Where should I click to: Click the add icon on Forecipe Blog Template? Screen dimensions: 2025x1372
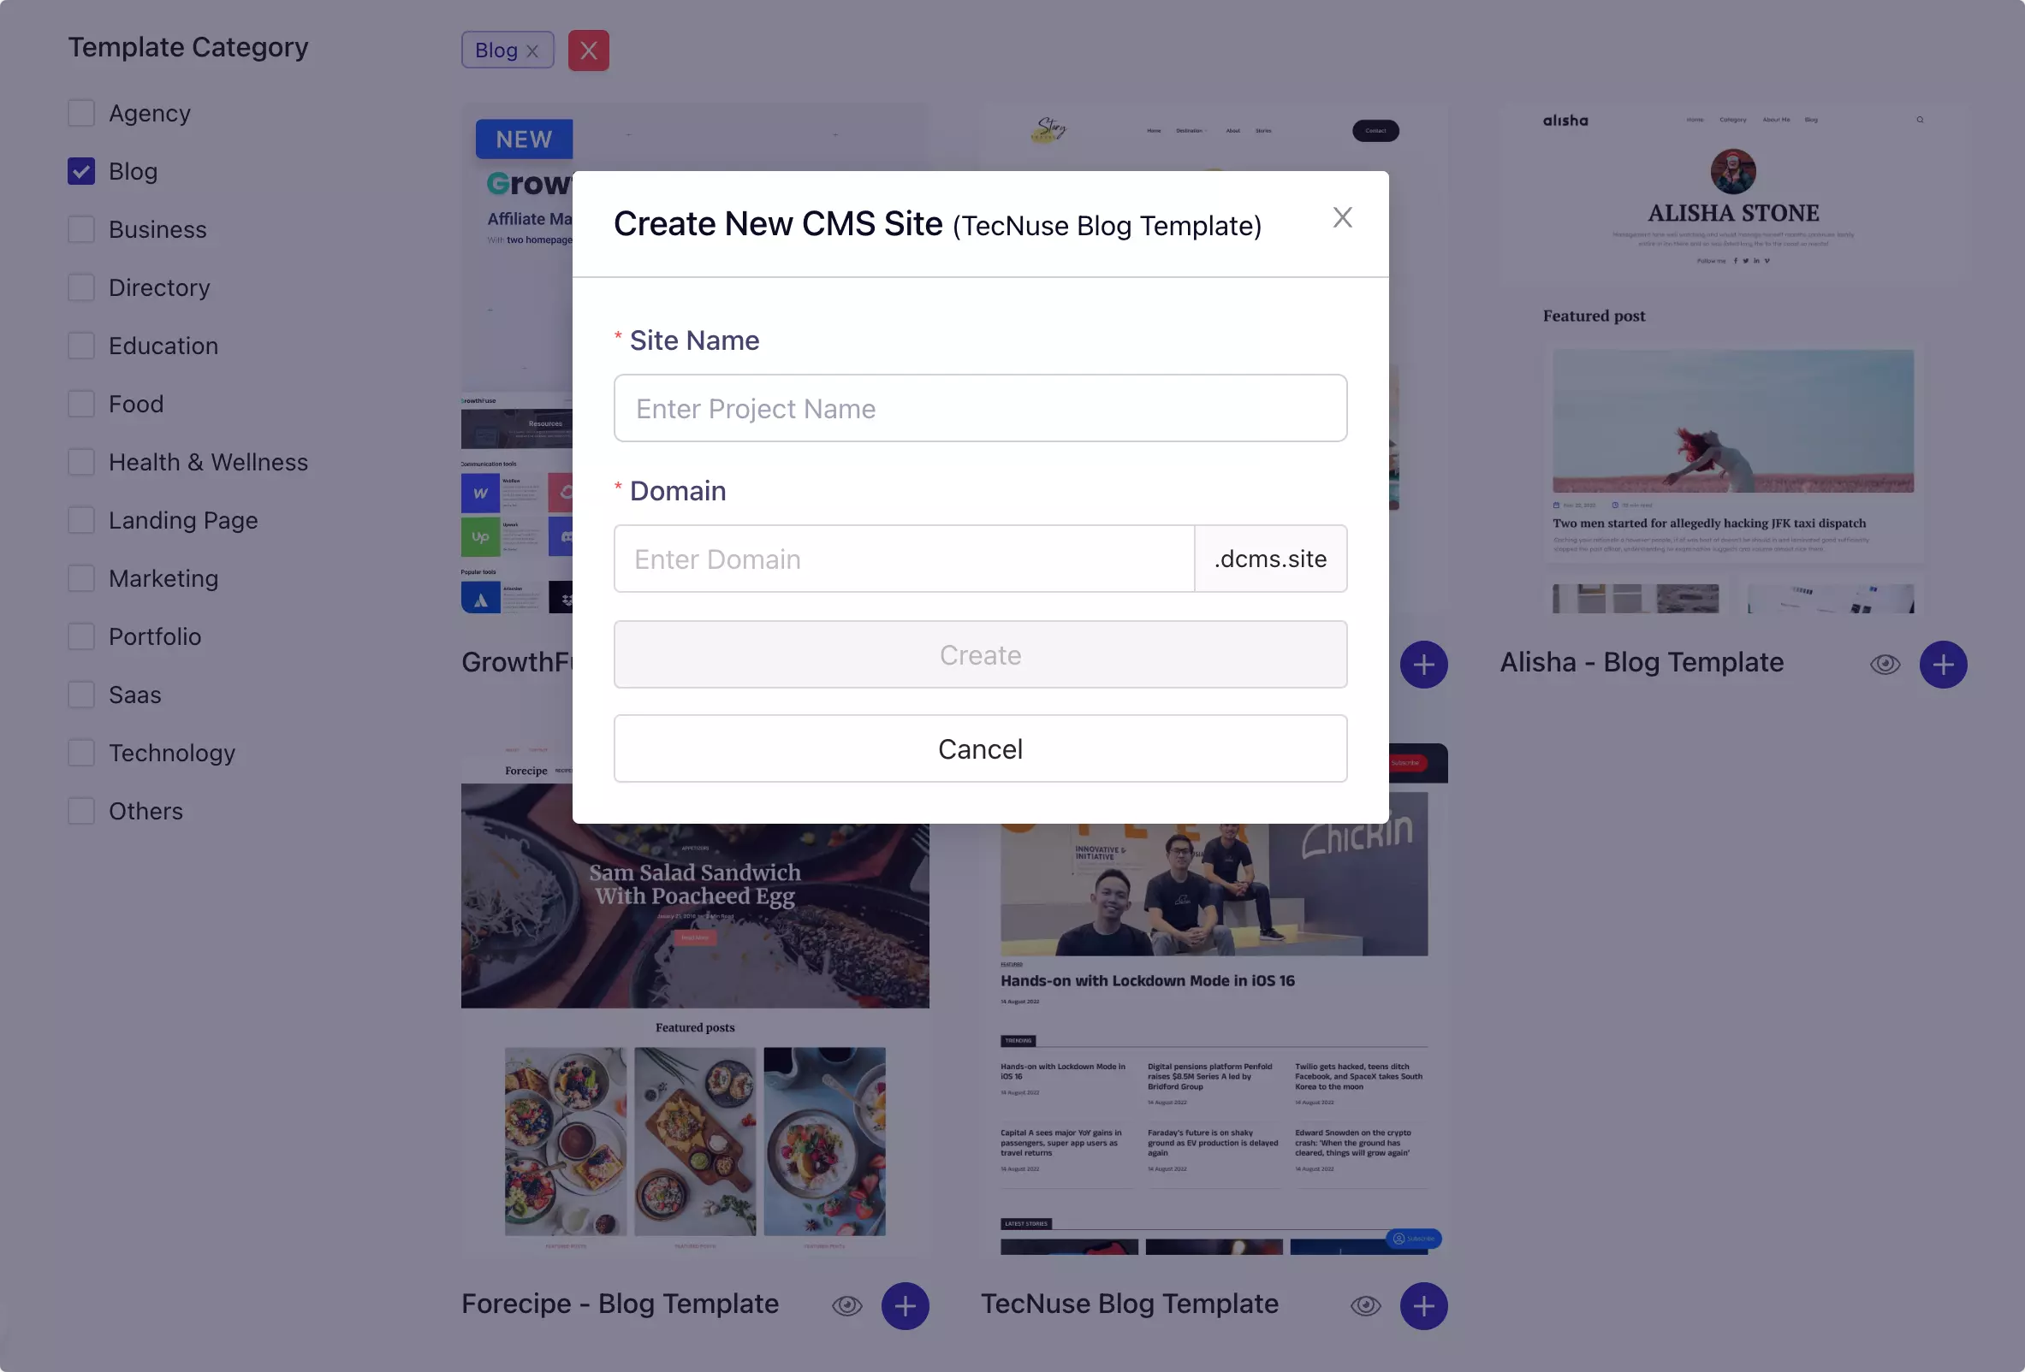point(906,1306)
